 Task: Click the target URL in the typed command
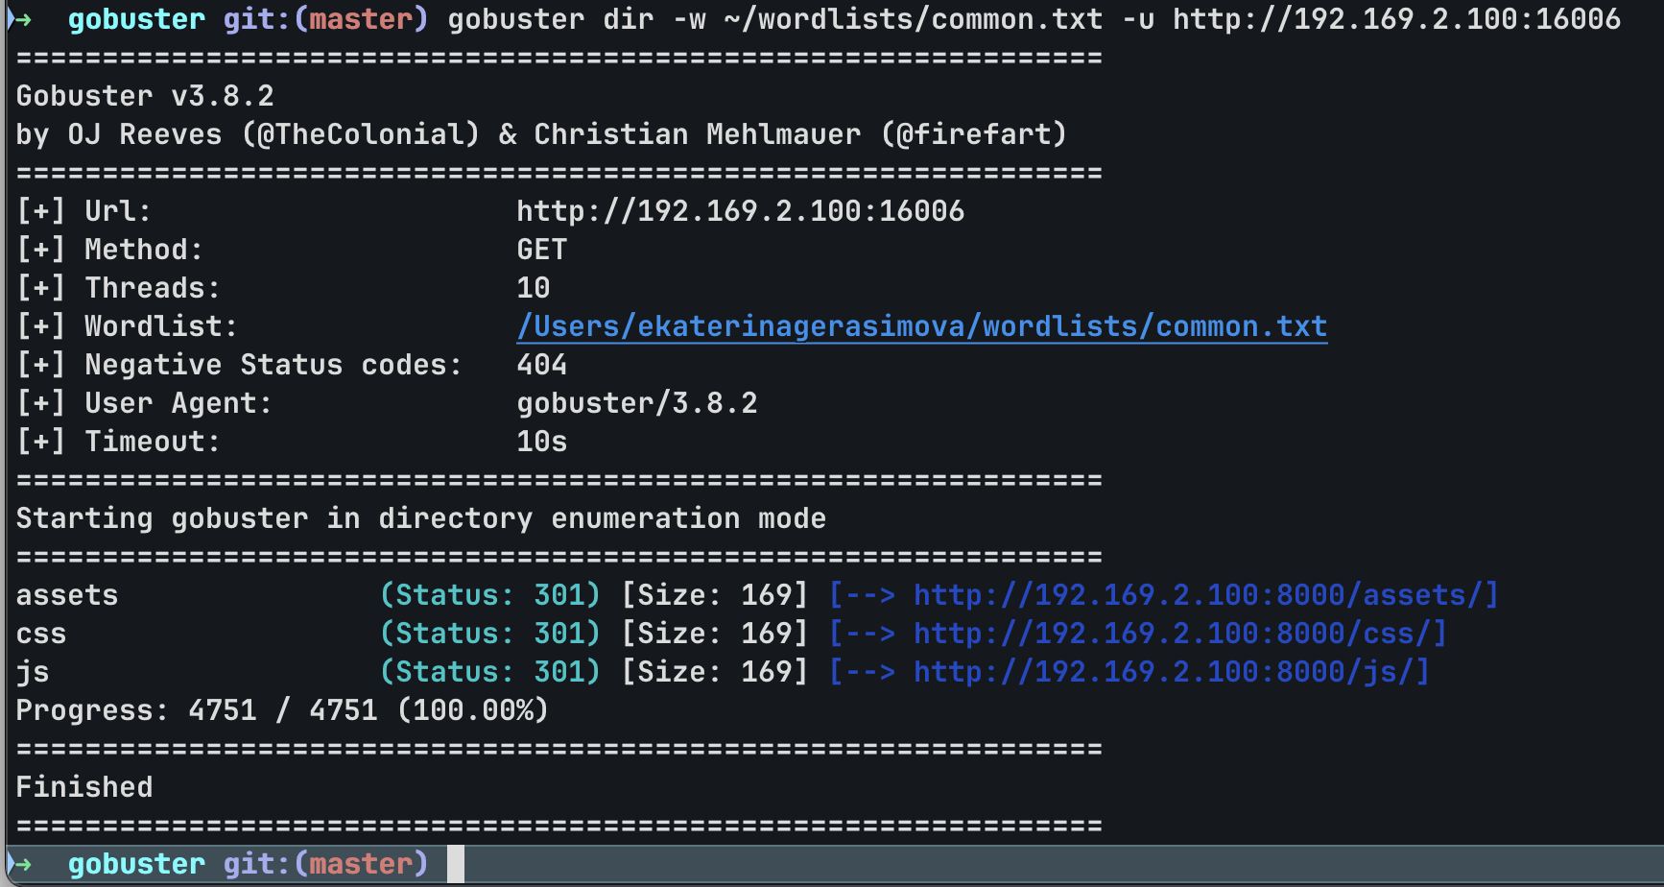pos(1395,19)
